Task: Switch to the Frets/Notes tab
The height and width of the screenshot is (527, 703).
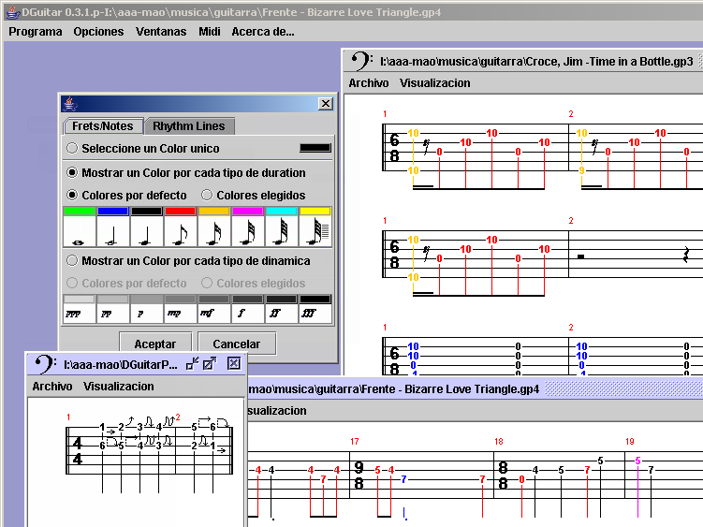Action: [x=103, y=126]
